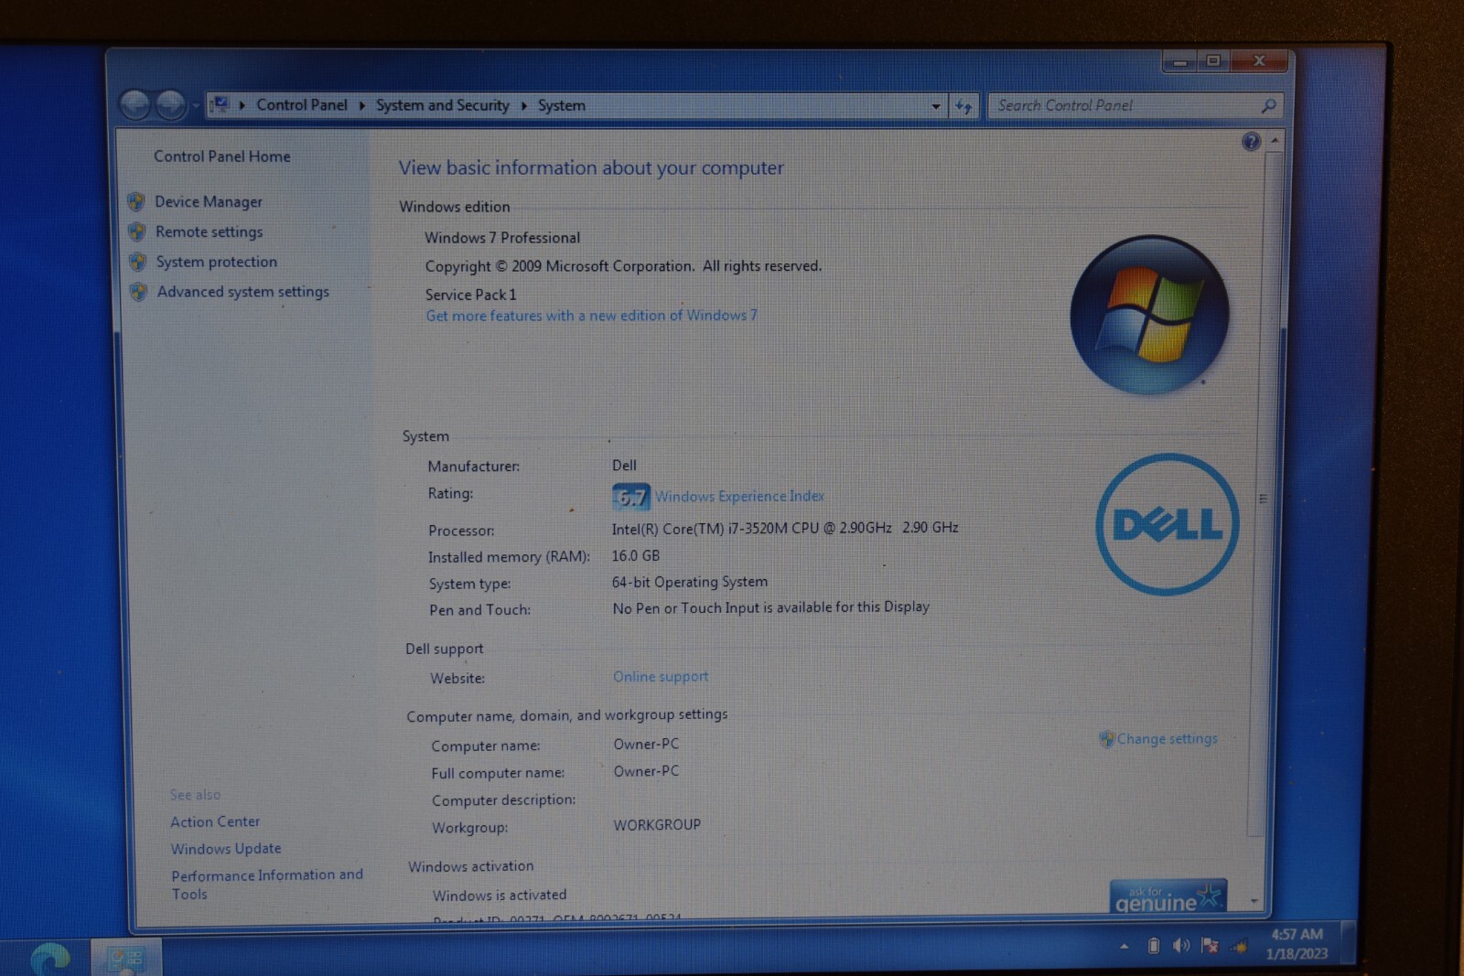Open Action Center under See also

point(215,822)
